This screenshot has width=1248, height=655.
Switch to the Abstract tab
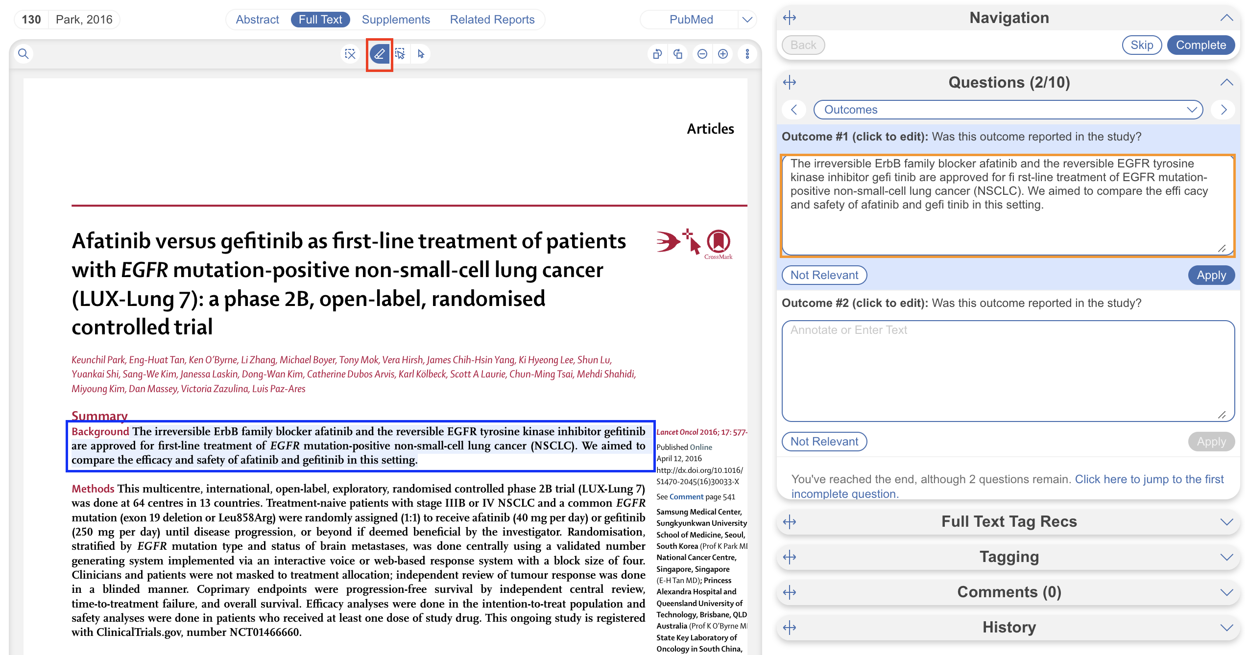[257, 20]
